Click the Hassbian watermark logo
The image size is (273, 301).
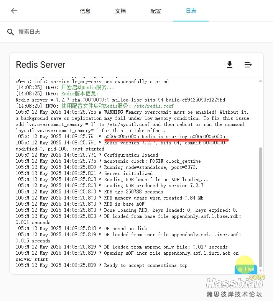(234, 284)
